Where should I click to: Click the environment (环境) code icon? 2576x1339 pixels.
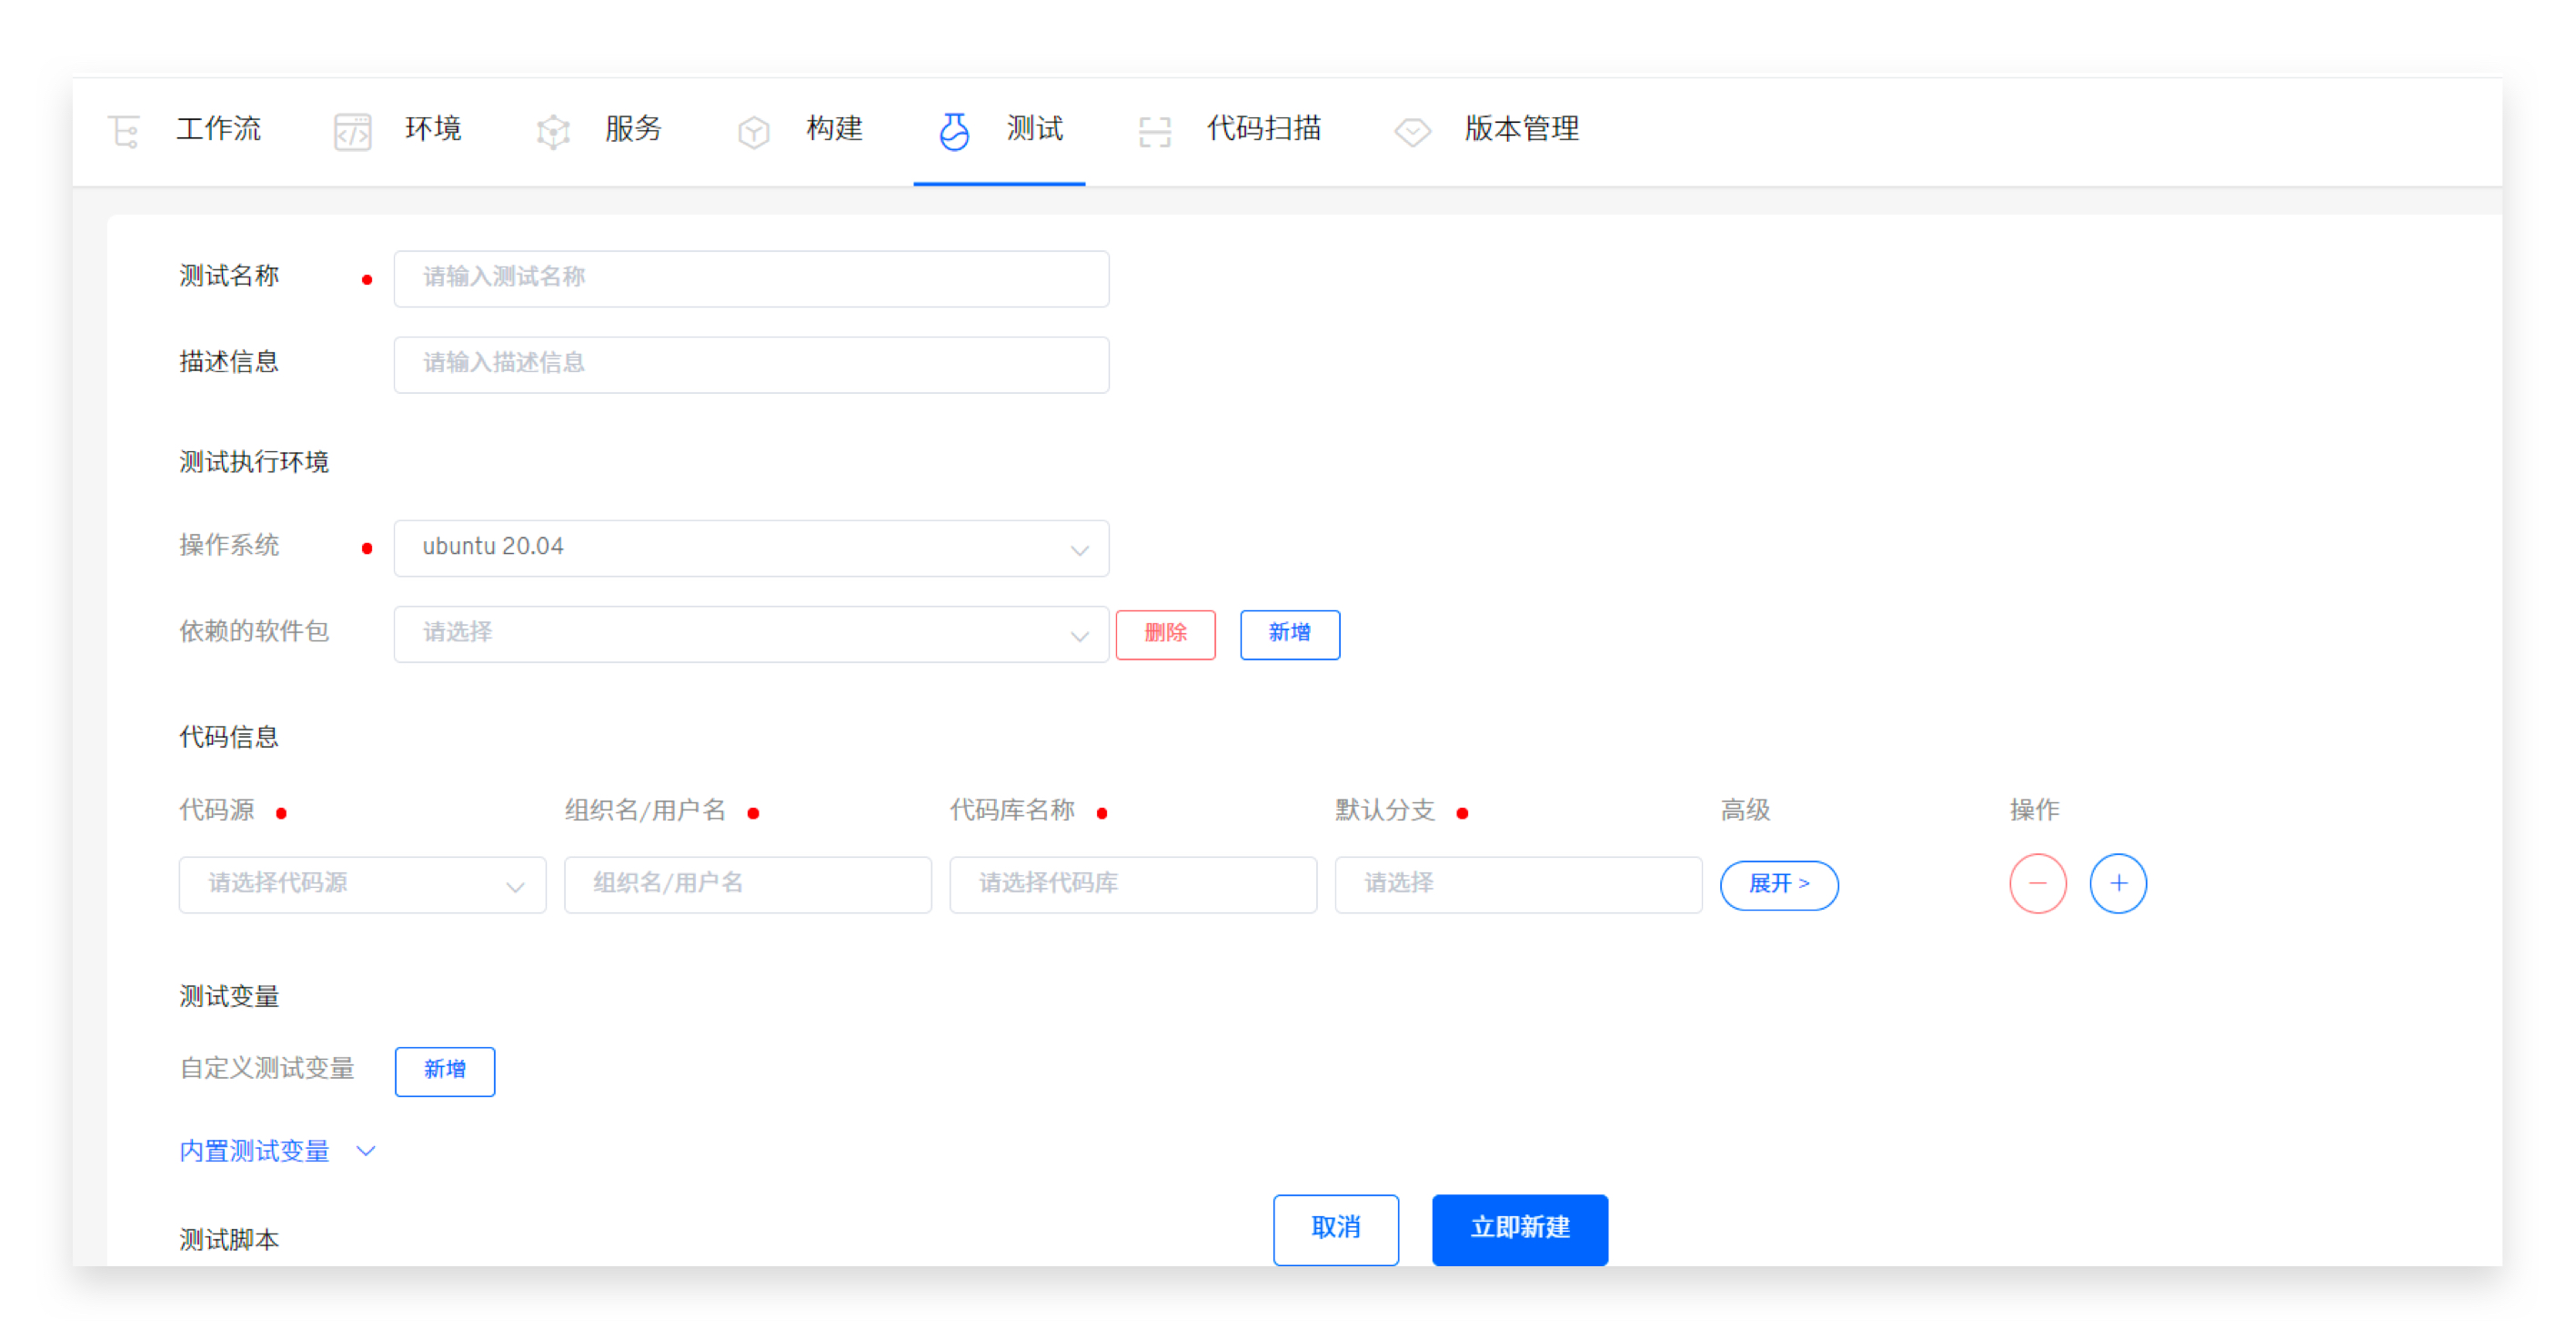352,131
